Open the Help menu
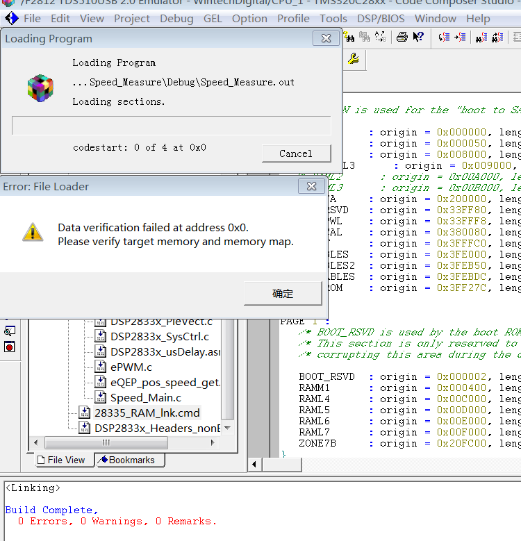Image resolution: width=521 pixels, height=541 pixels. [x=478, y=18]
